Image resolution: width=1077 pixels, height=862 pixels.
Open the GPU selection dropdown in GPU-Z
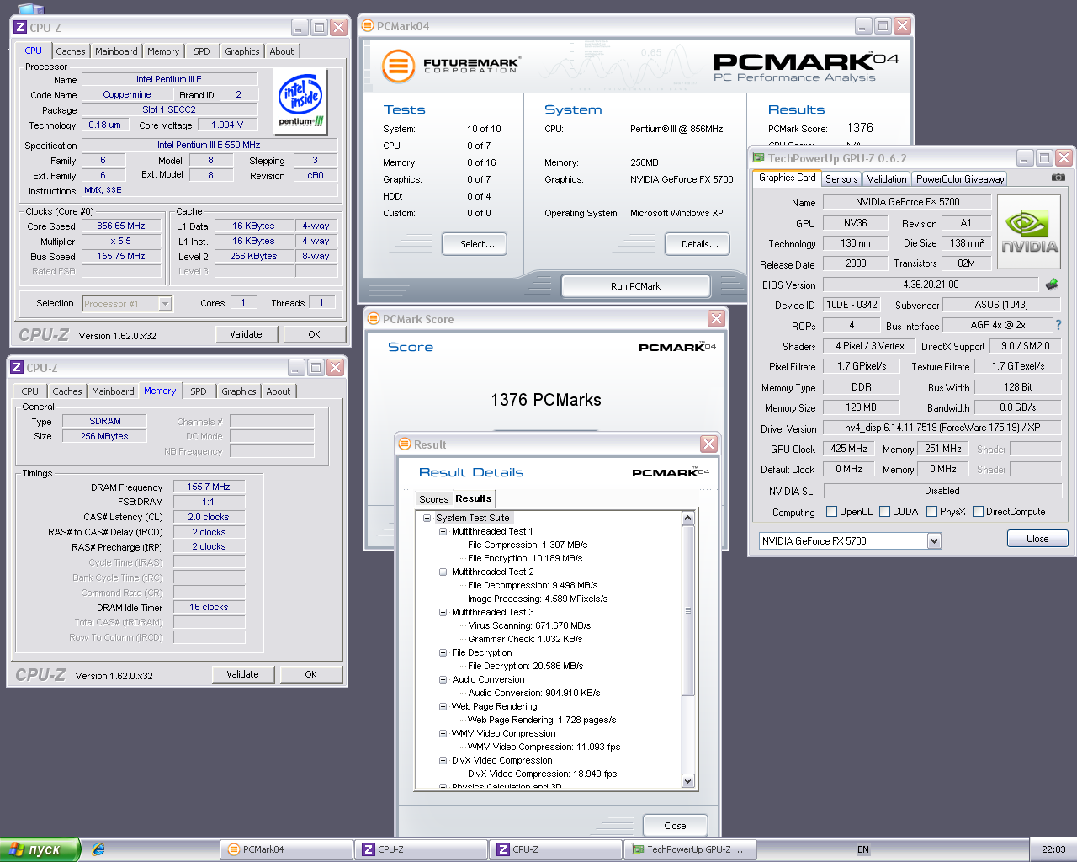click(934, 541)
